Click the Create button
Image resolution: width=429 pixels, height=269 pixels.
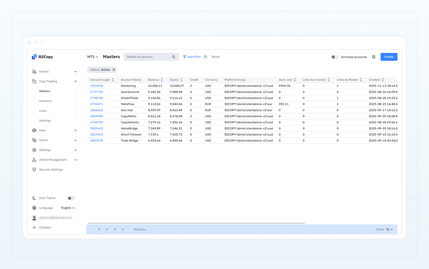point(389,57)
